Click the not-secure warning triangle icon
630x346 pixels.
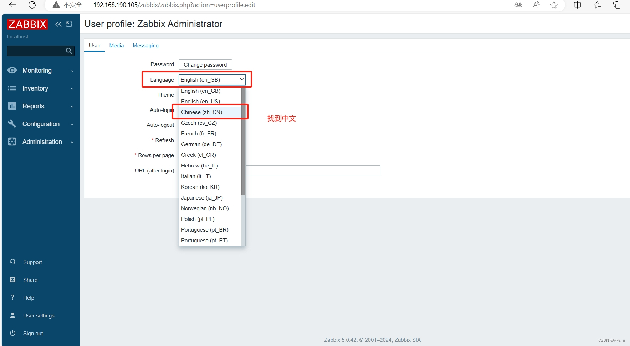56,5
